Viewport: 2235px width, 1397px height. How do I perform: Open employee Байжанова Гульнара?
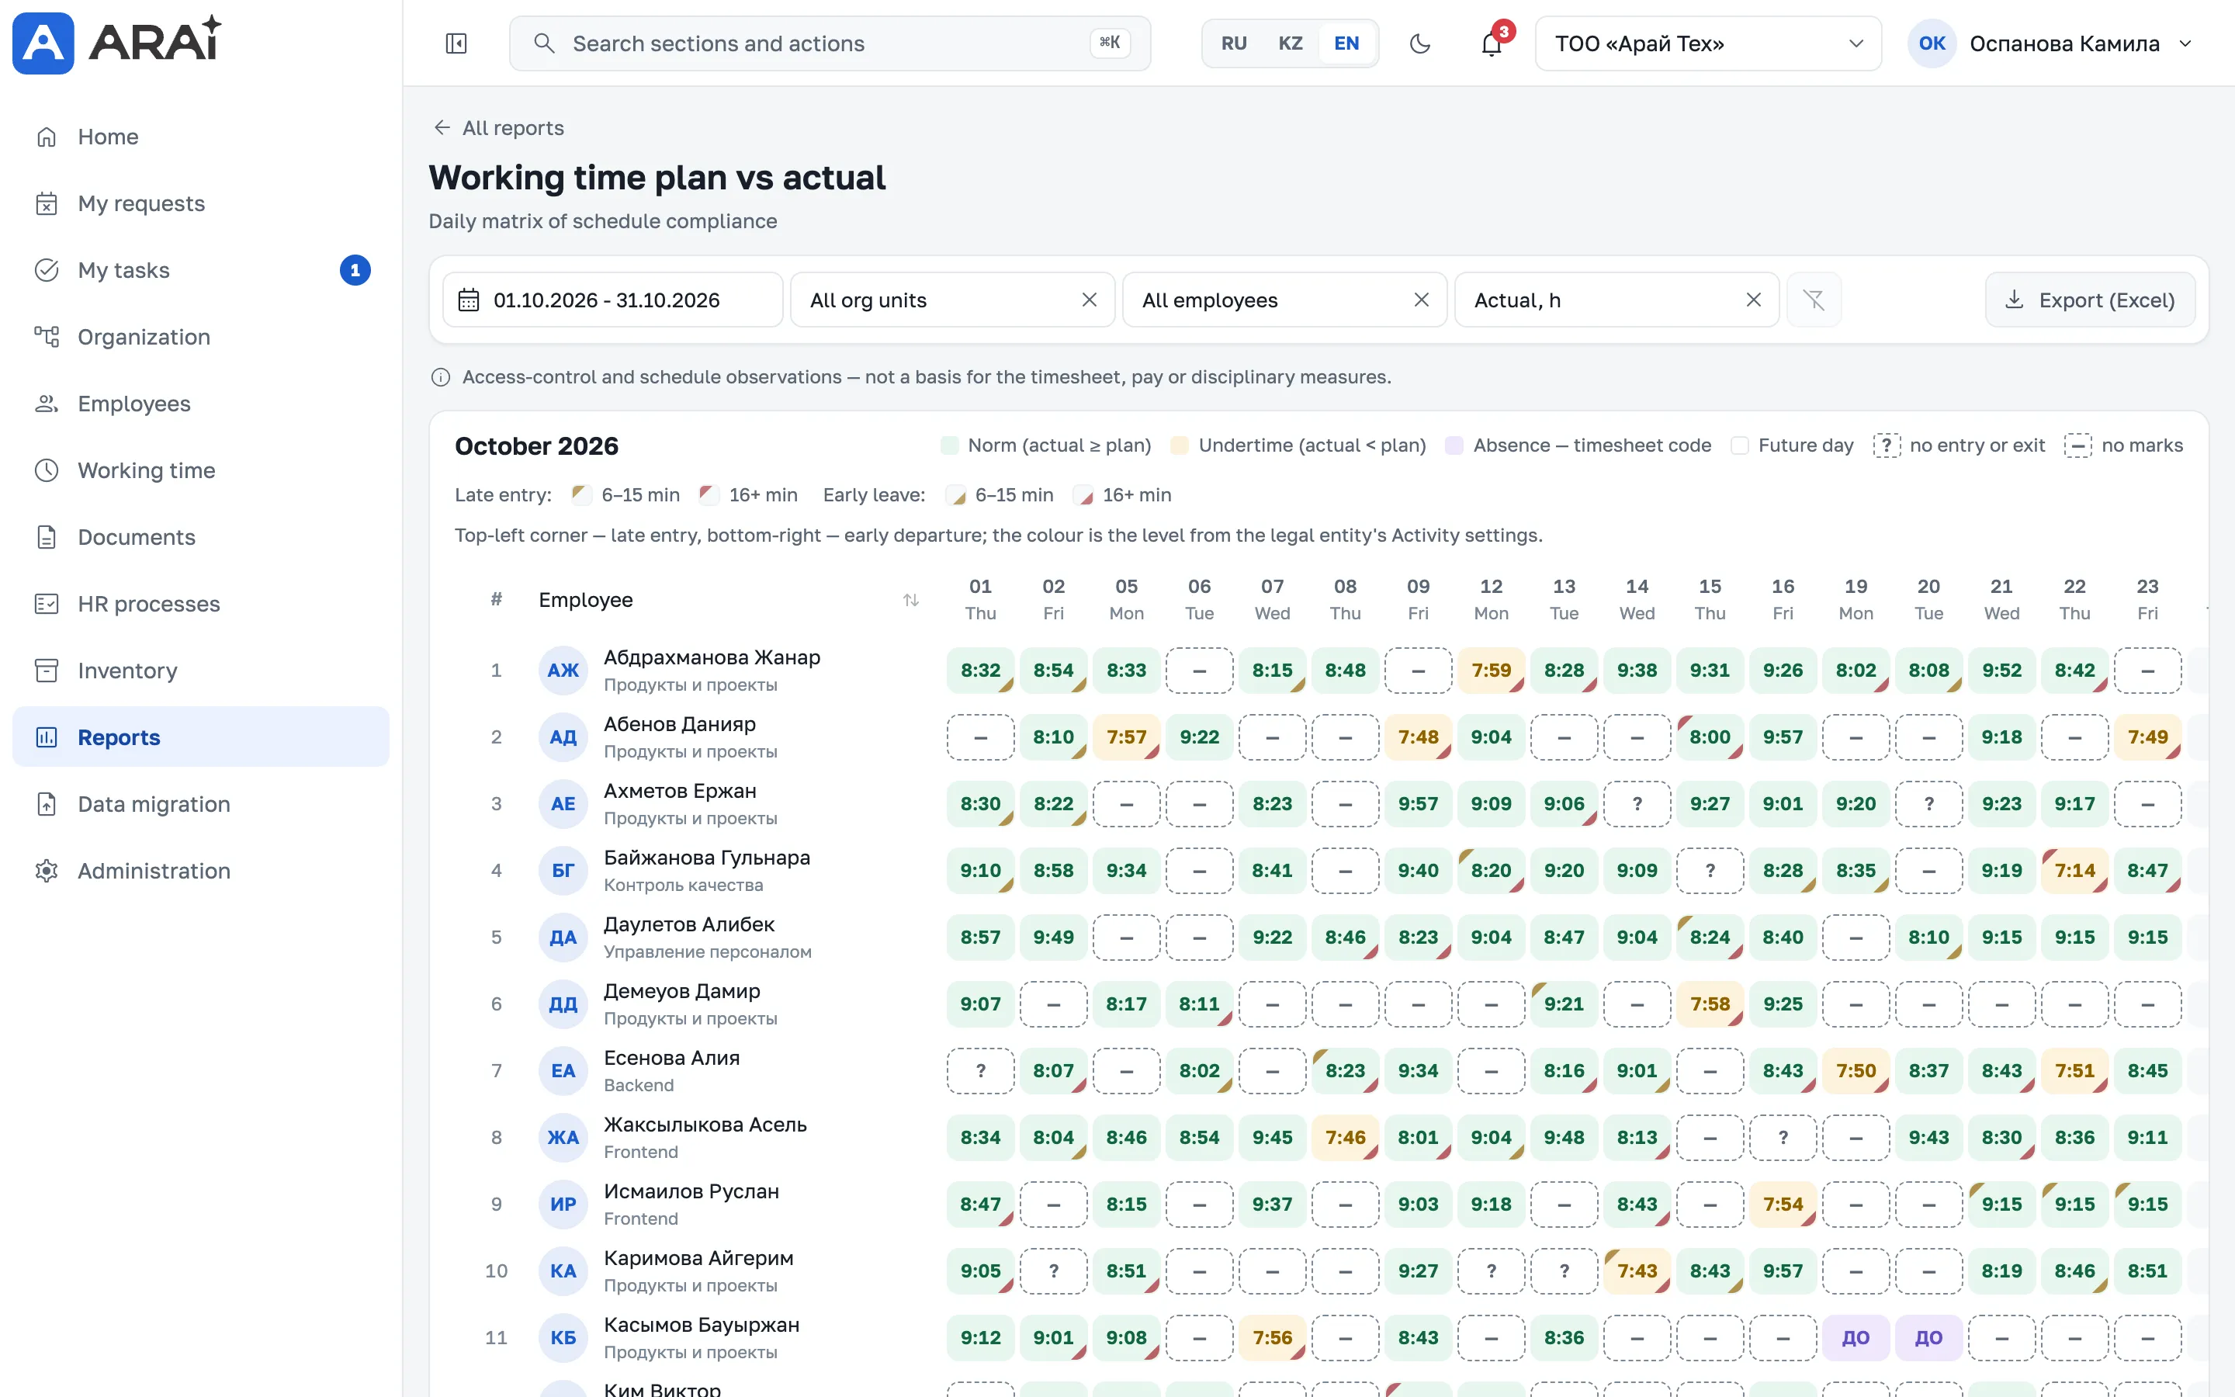point(706,858)
